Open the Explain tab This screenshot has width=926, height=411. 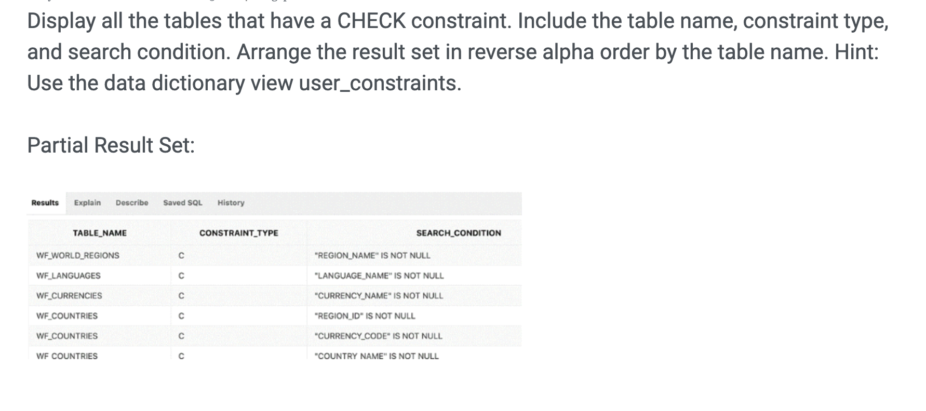pyautogui.click(x=87, y=203)
